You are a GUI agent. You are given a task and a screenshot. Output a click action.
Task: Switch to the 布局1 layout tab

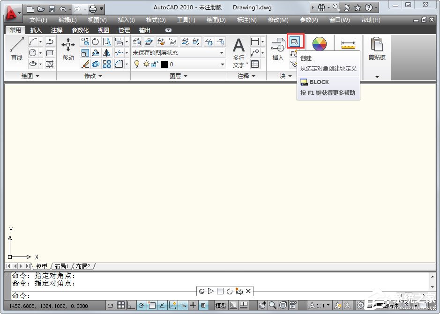pos(61,266)
